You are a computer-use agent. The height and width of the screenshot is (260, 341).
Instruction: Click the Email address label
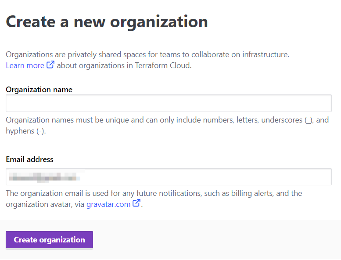click(x=29, y=159)
